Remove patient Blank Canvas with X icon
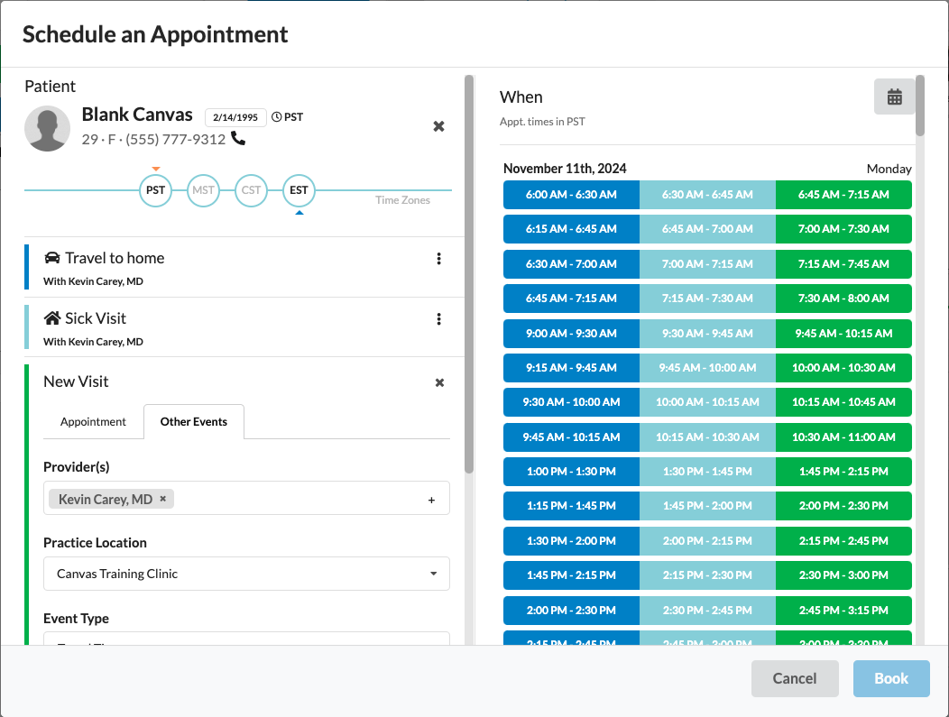 point(438,126)
